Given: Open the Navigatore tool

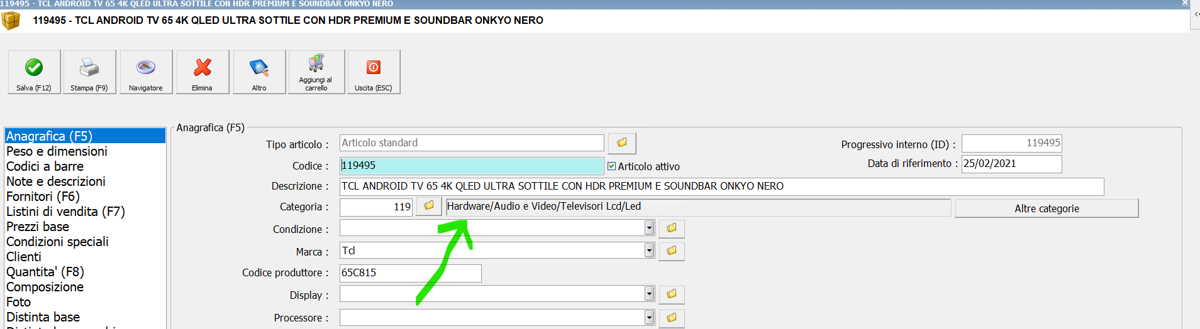Looking at the screenshot, I should click(146, 72).
